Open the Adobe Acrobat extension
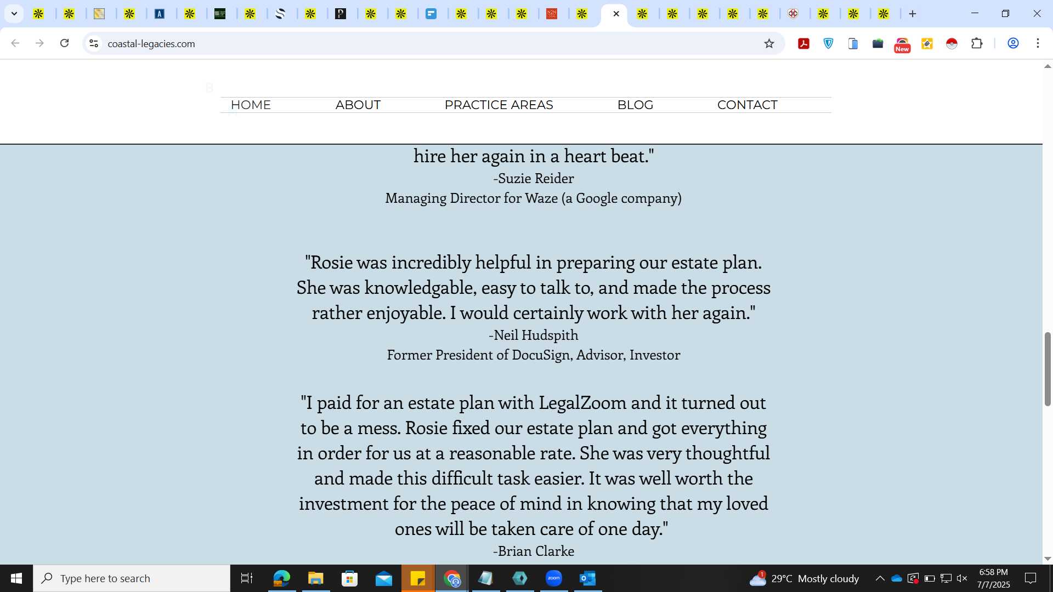 point(803,43)
